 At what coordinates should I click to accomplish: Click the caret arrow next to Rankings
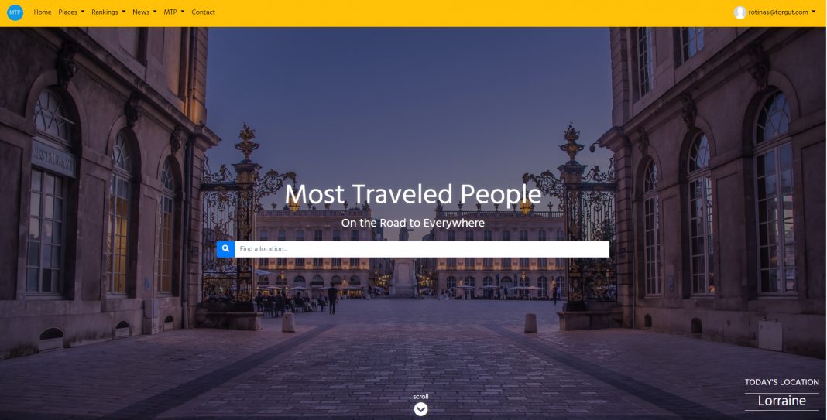(x=123, y=12)
